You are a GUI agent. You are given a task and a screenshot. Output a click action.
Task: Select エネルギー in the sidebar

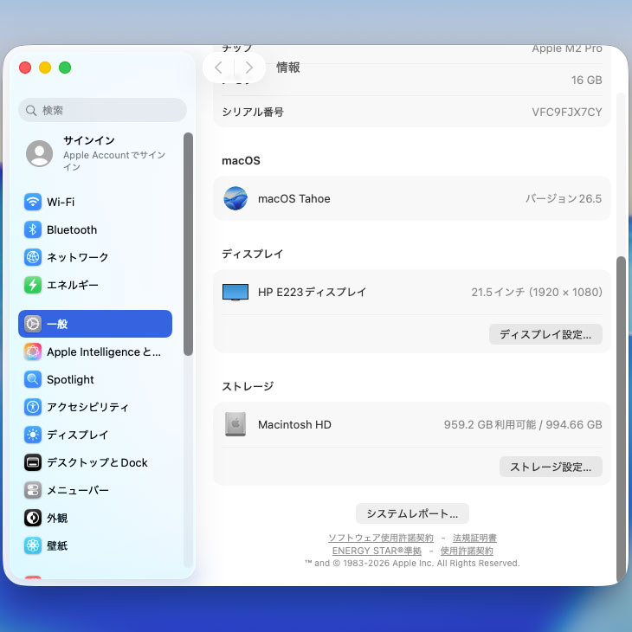pos(95,285)
